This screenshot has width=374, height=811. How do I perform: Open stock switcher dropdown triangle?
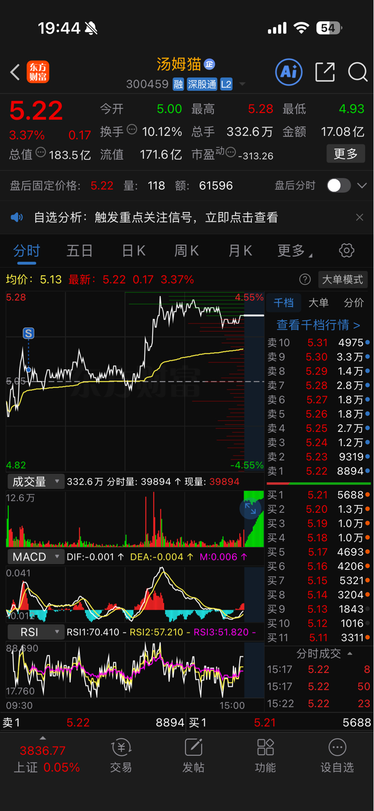pos(242,84)
